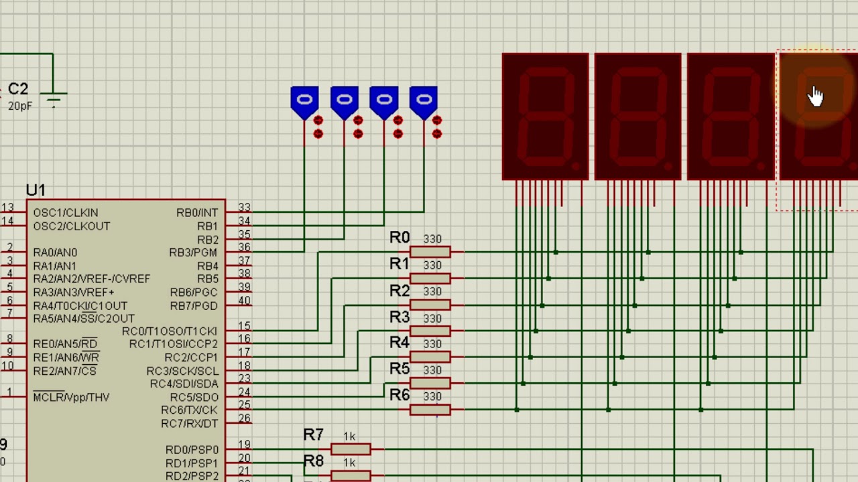Select the second seven-segment display from left
This screenshot has width=858, height=482.
click(x=637, y=117)
